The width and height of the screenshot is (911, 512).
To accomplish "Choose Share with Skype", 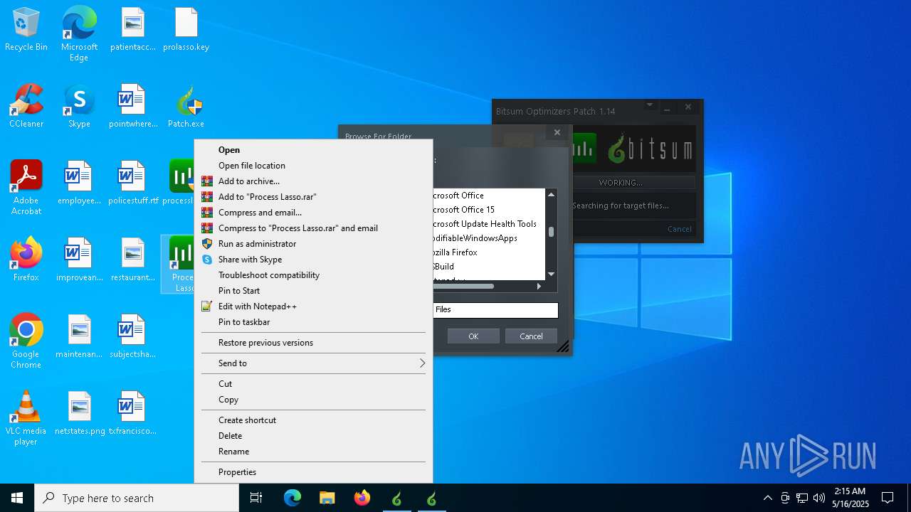I will click(x=313, y=260).
